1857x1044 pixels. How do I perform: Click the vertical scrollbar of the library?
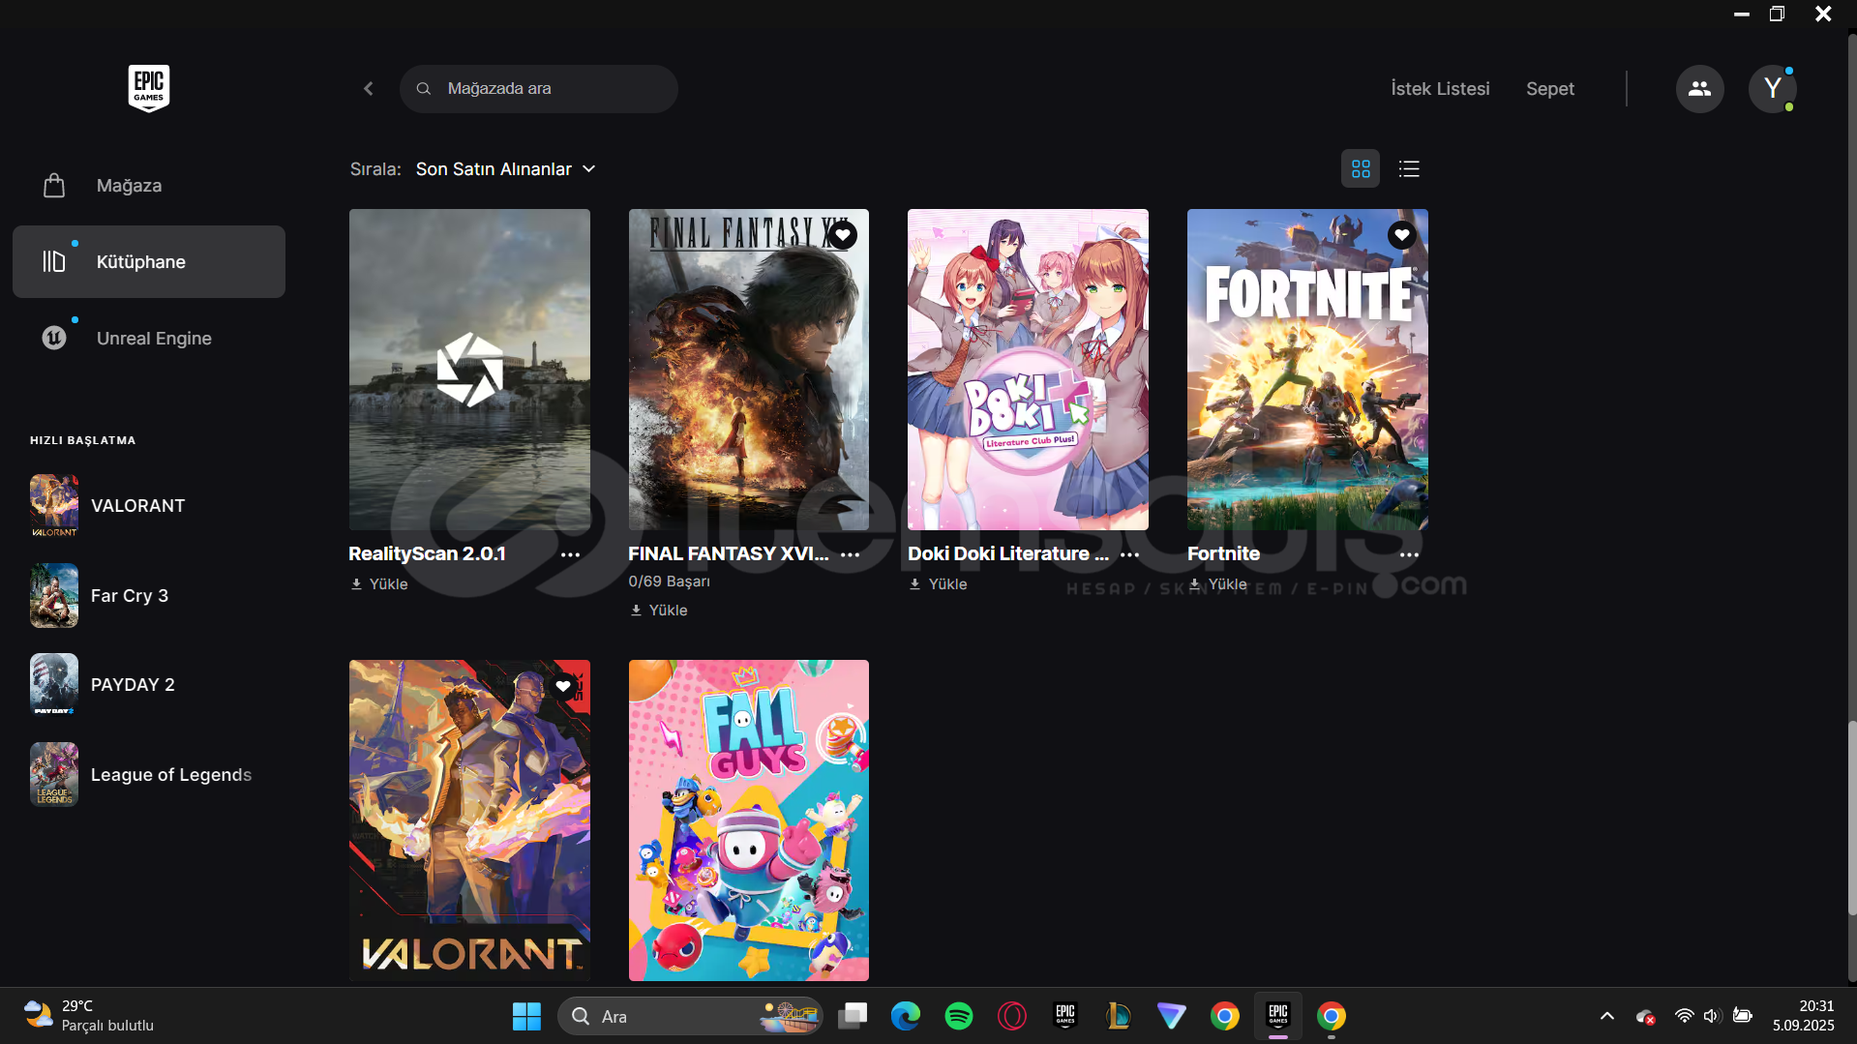click(x=1851, y=818)
